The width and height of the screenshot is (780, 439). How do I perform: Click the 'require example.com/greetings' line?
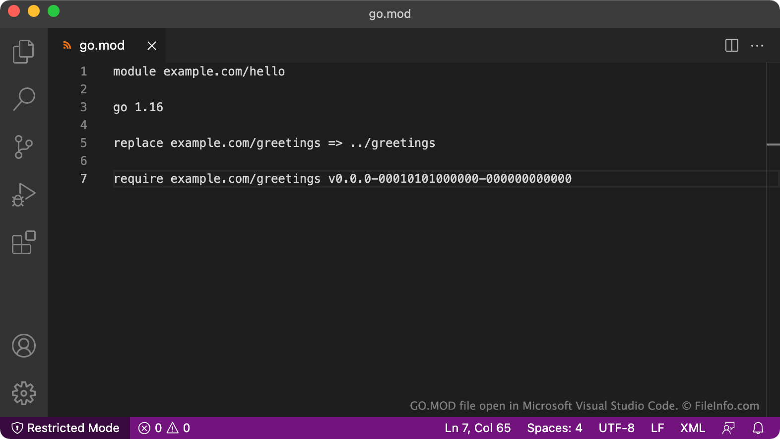coord(342,179)
